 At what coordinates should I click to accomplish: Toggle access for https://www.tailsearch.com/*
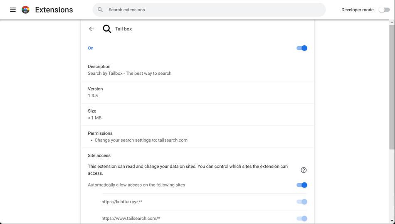click(x=301, y=218)
